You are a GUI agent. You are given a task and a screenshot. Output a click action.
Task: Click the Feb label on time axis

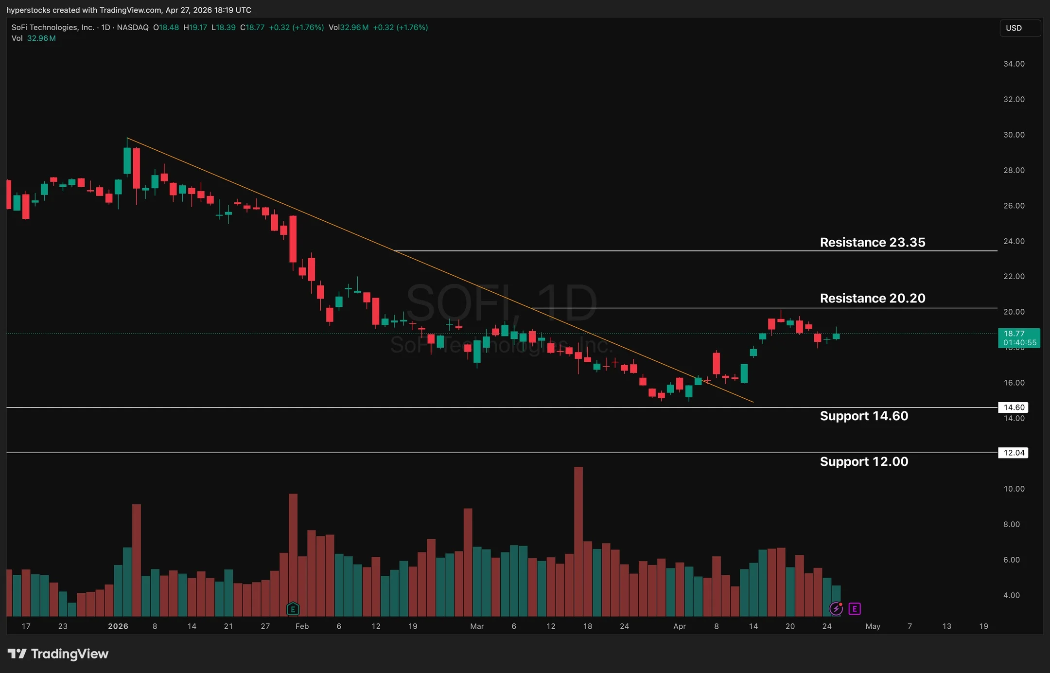[x=302, y=626]
